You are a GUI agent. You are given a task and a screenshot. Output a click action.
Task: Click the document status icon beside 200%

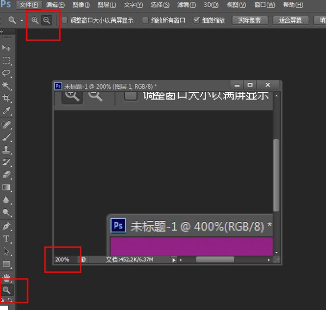(83, 259)
